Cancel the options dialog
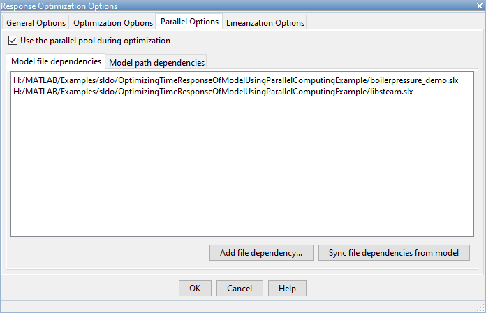 coord(240,288)
